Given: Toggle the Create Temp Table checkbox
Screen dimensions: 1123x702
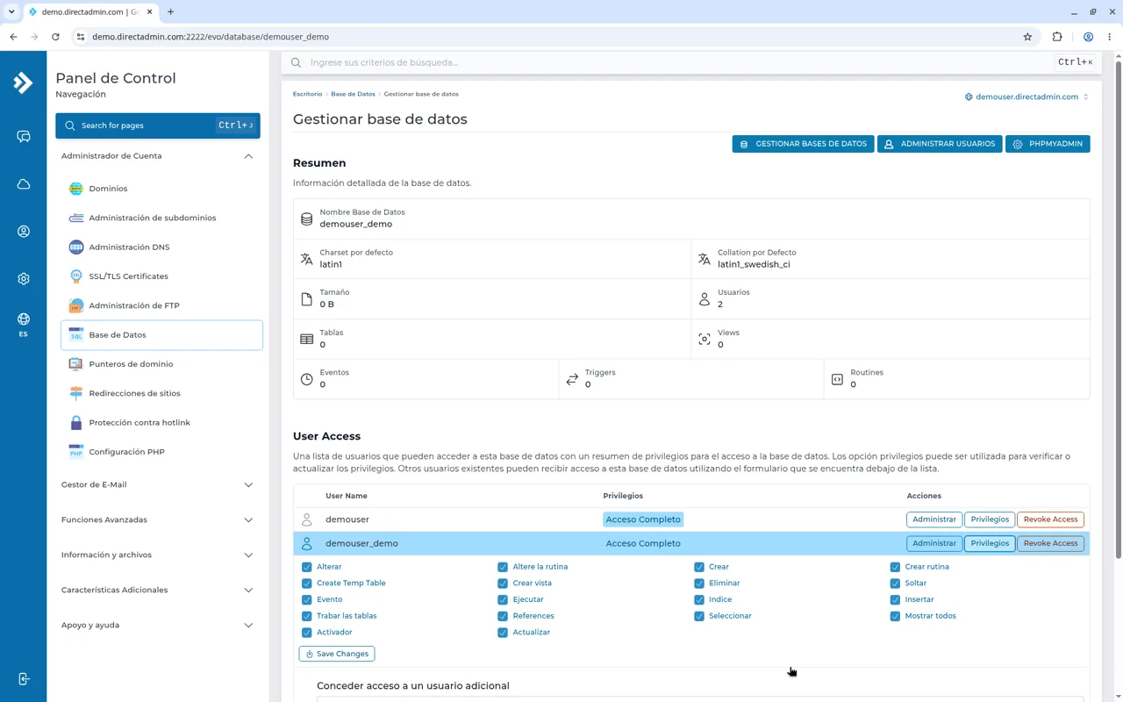Looking at the screenshot, I should pos(306,584).
